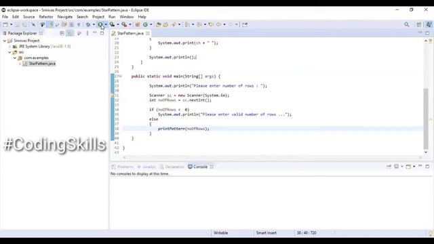The width and height of the screenshot is (434, 244).
Task: Close the StarPattern.java editor tab
Action: pos(148,33)
